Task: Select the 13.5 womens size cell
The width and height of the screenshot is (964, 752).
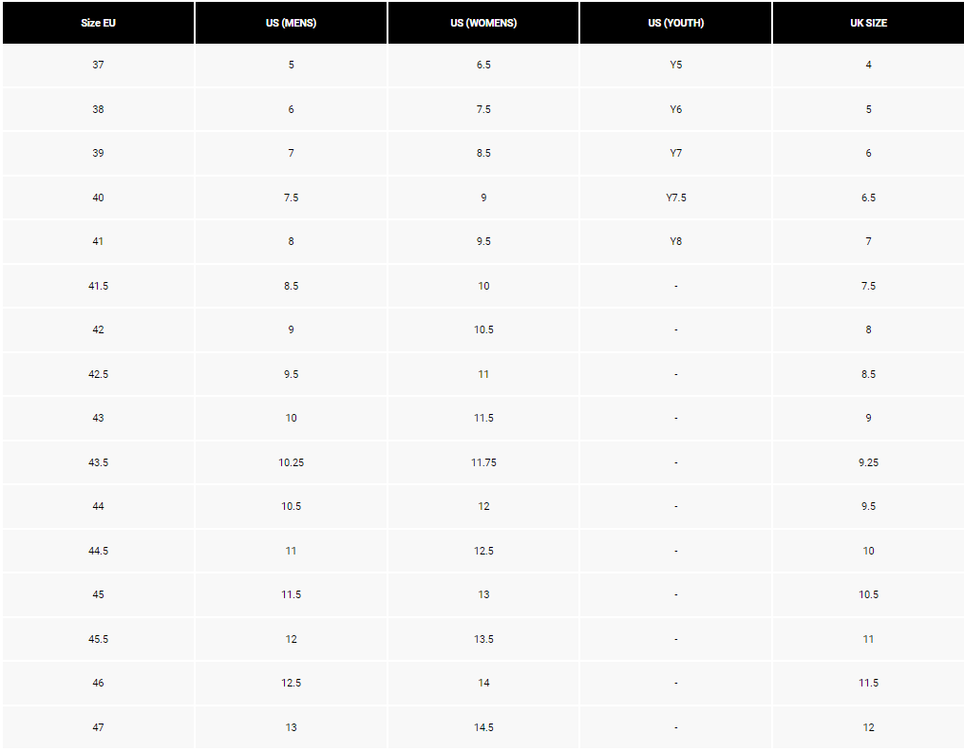Action: click(483, 640)
